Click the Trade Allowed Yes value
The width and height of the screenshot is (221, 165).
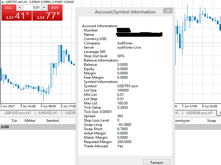(x=120, y=146)
